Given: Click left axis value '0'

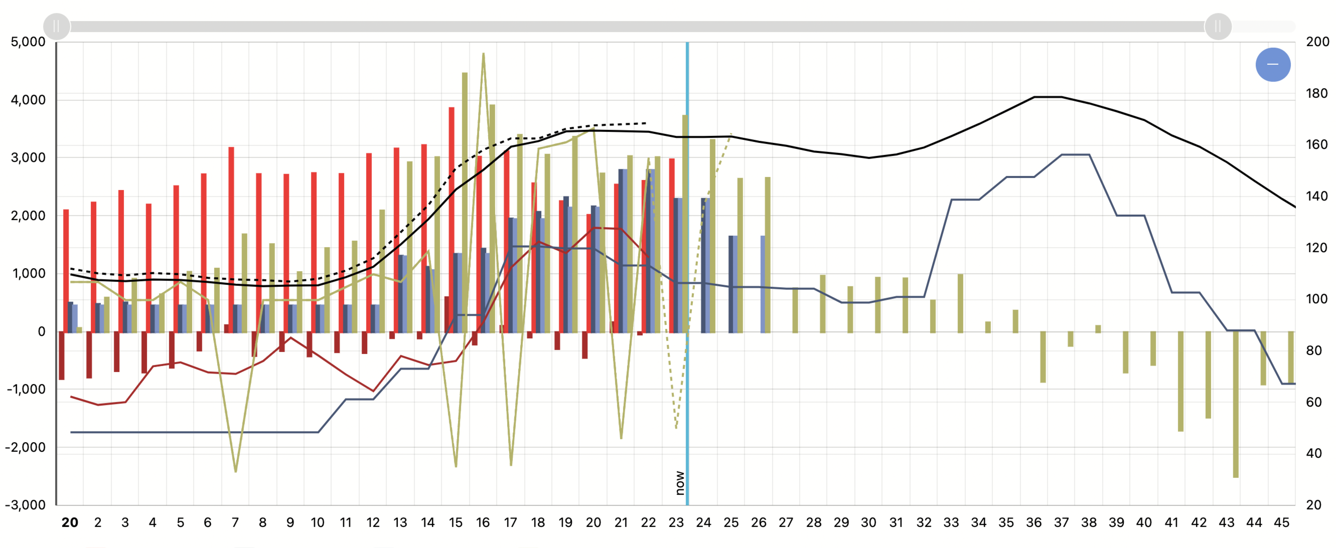Looking at the screenshot, I should (x=42, y=332).
